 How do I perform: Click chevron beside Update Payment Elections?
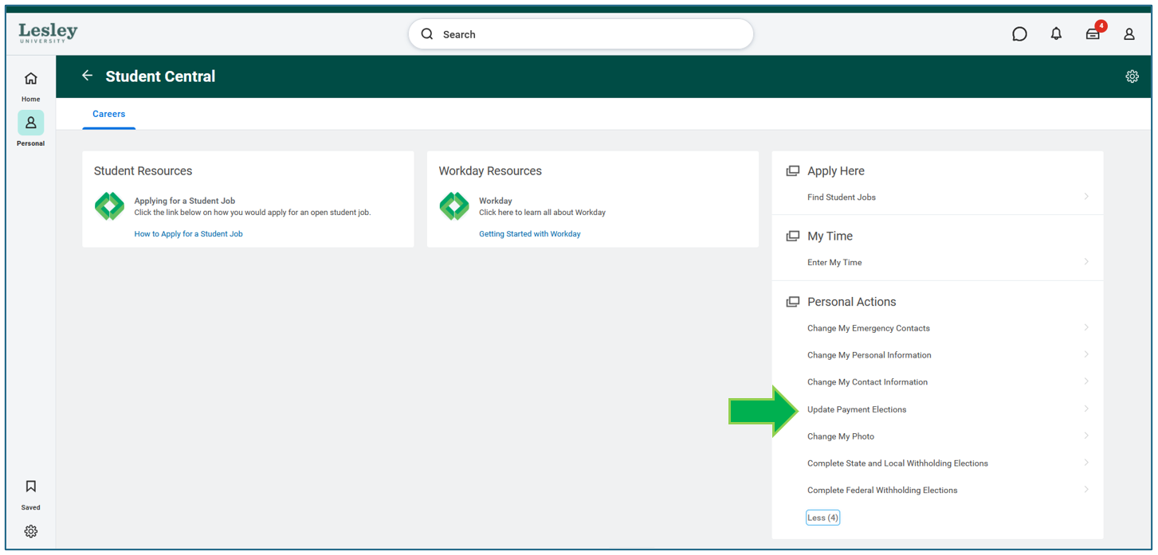coord(1086,408)
